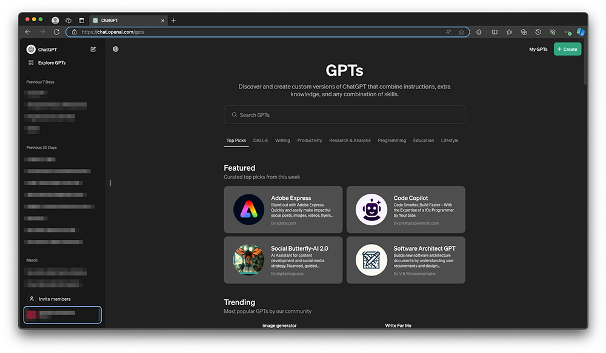Click the globe icon beside the sidebar
Image resolution: width=606 pixels, height=353 pixels.
(116, 49)
